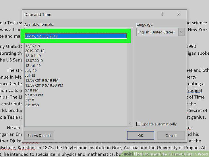Select the '12/07/2019 9:18 PM' format

(42, 80)
